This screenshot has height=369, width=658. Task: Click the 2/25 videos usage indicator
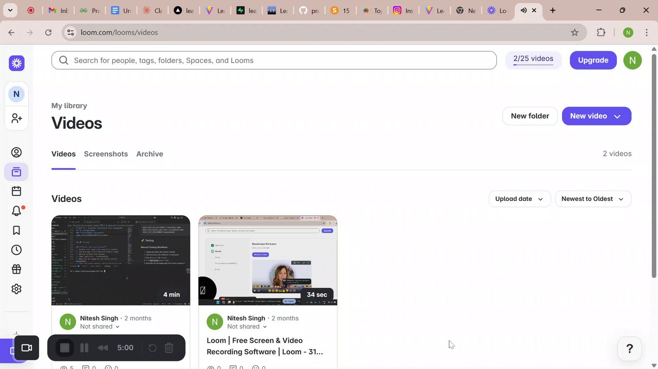pos(533,60)
